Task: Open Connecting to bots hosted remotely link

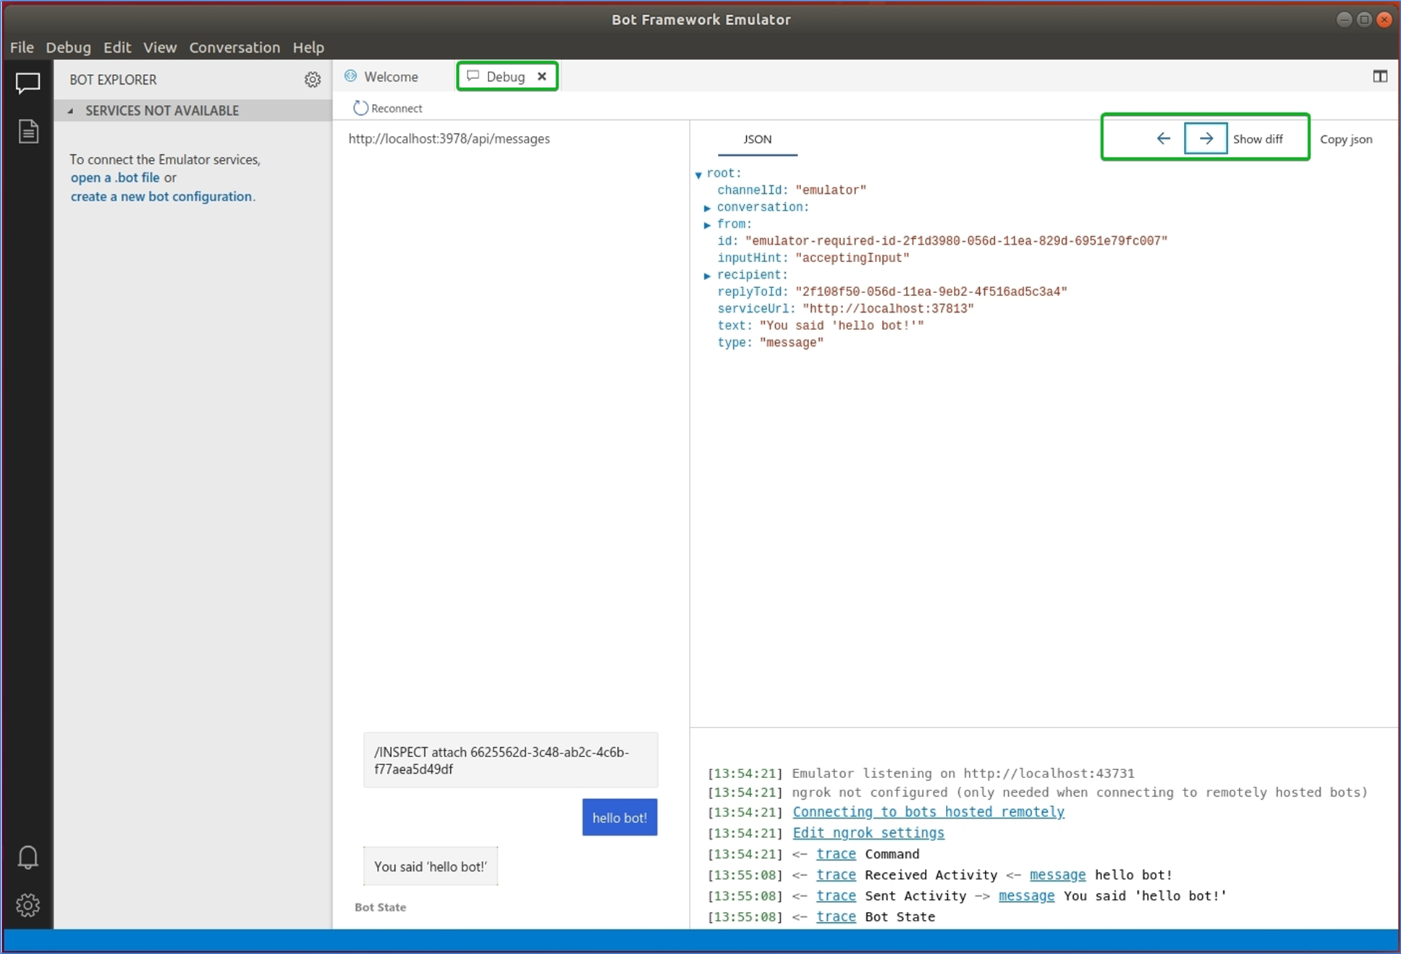Action: (x=928, y=812)
